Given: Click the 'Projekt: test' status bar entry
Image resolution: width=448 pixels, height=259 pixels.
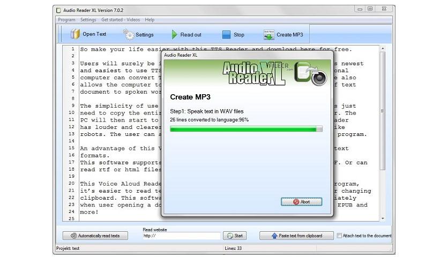Looking at the screenshot, I should click(68, 248).
